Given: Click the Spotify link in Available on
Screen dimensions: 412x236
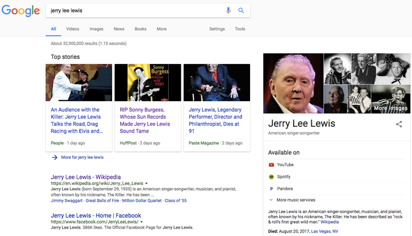Looking at the screenshot, I should coord(283,177).
